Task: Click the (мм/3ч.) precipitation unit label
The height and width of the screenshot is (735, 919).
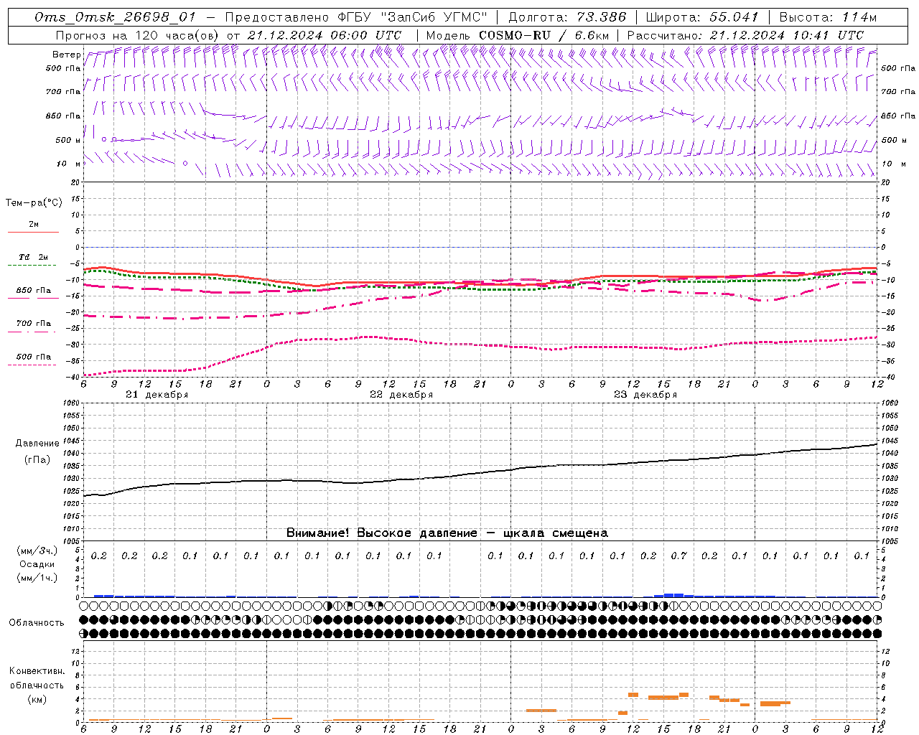Action: point(37,551)
